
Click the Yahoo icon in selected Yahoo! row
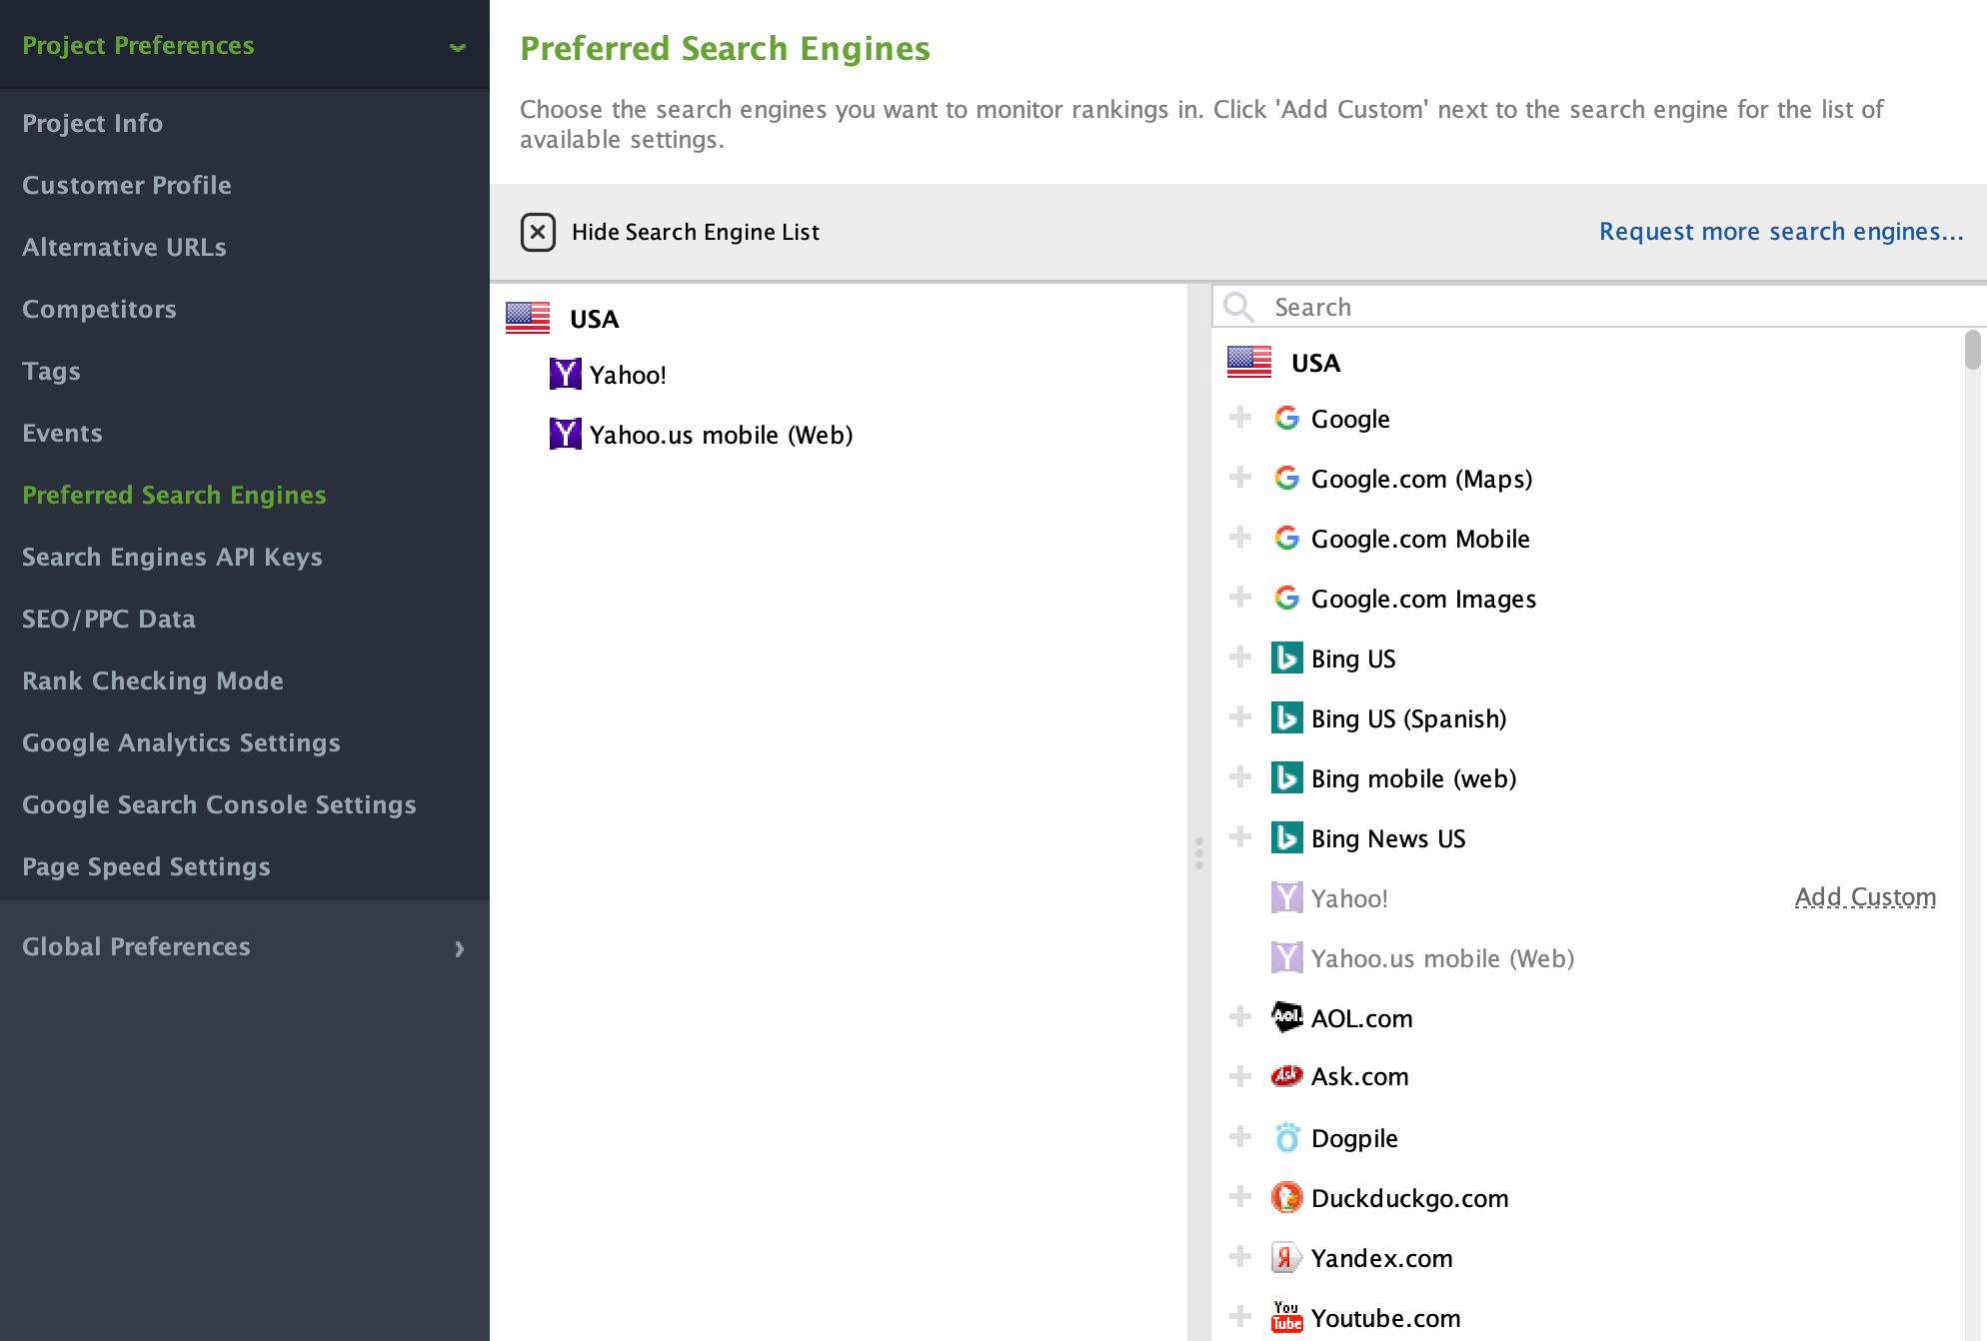tap(565, 374)
